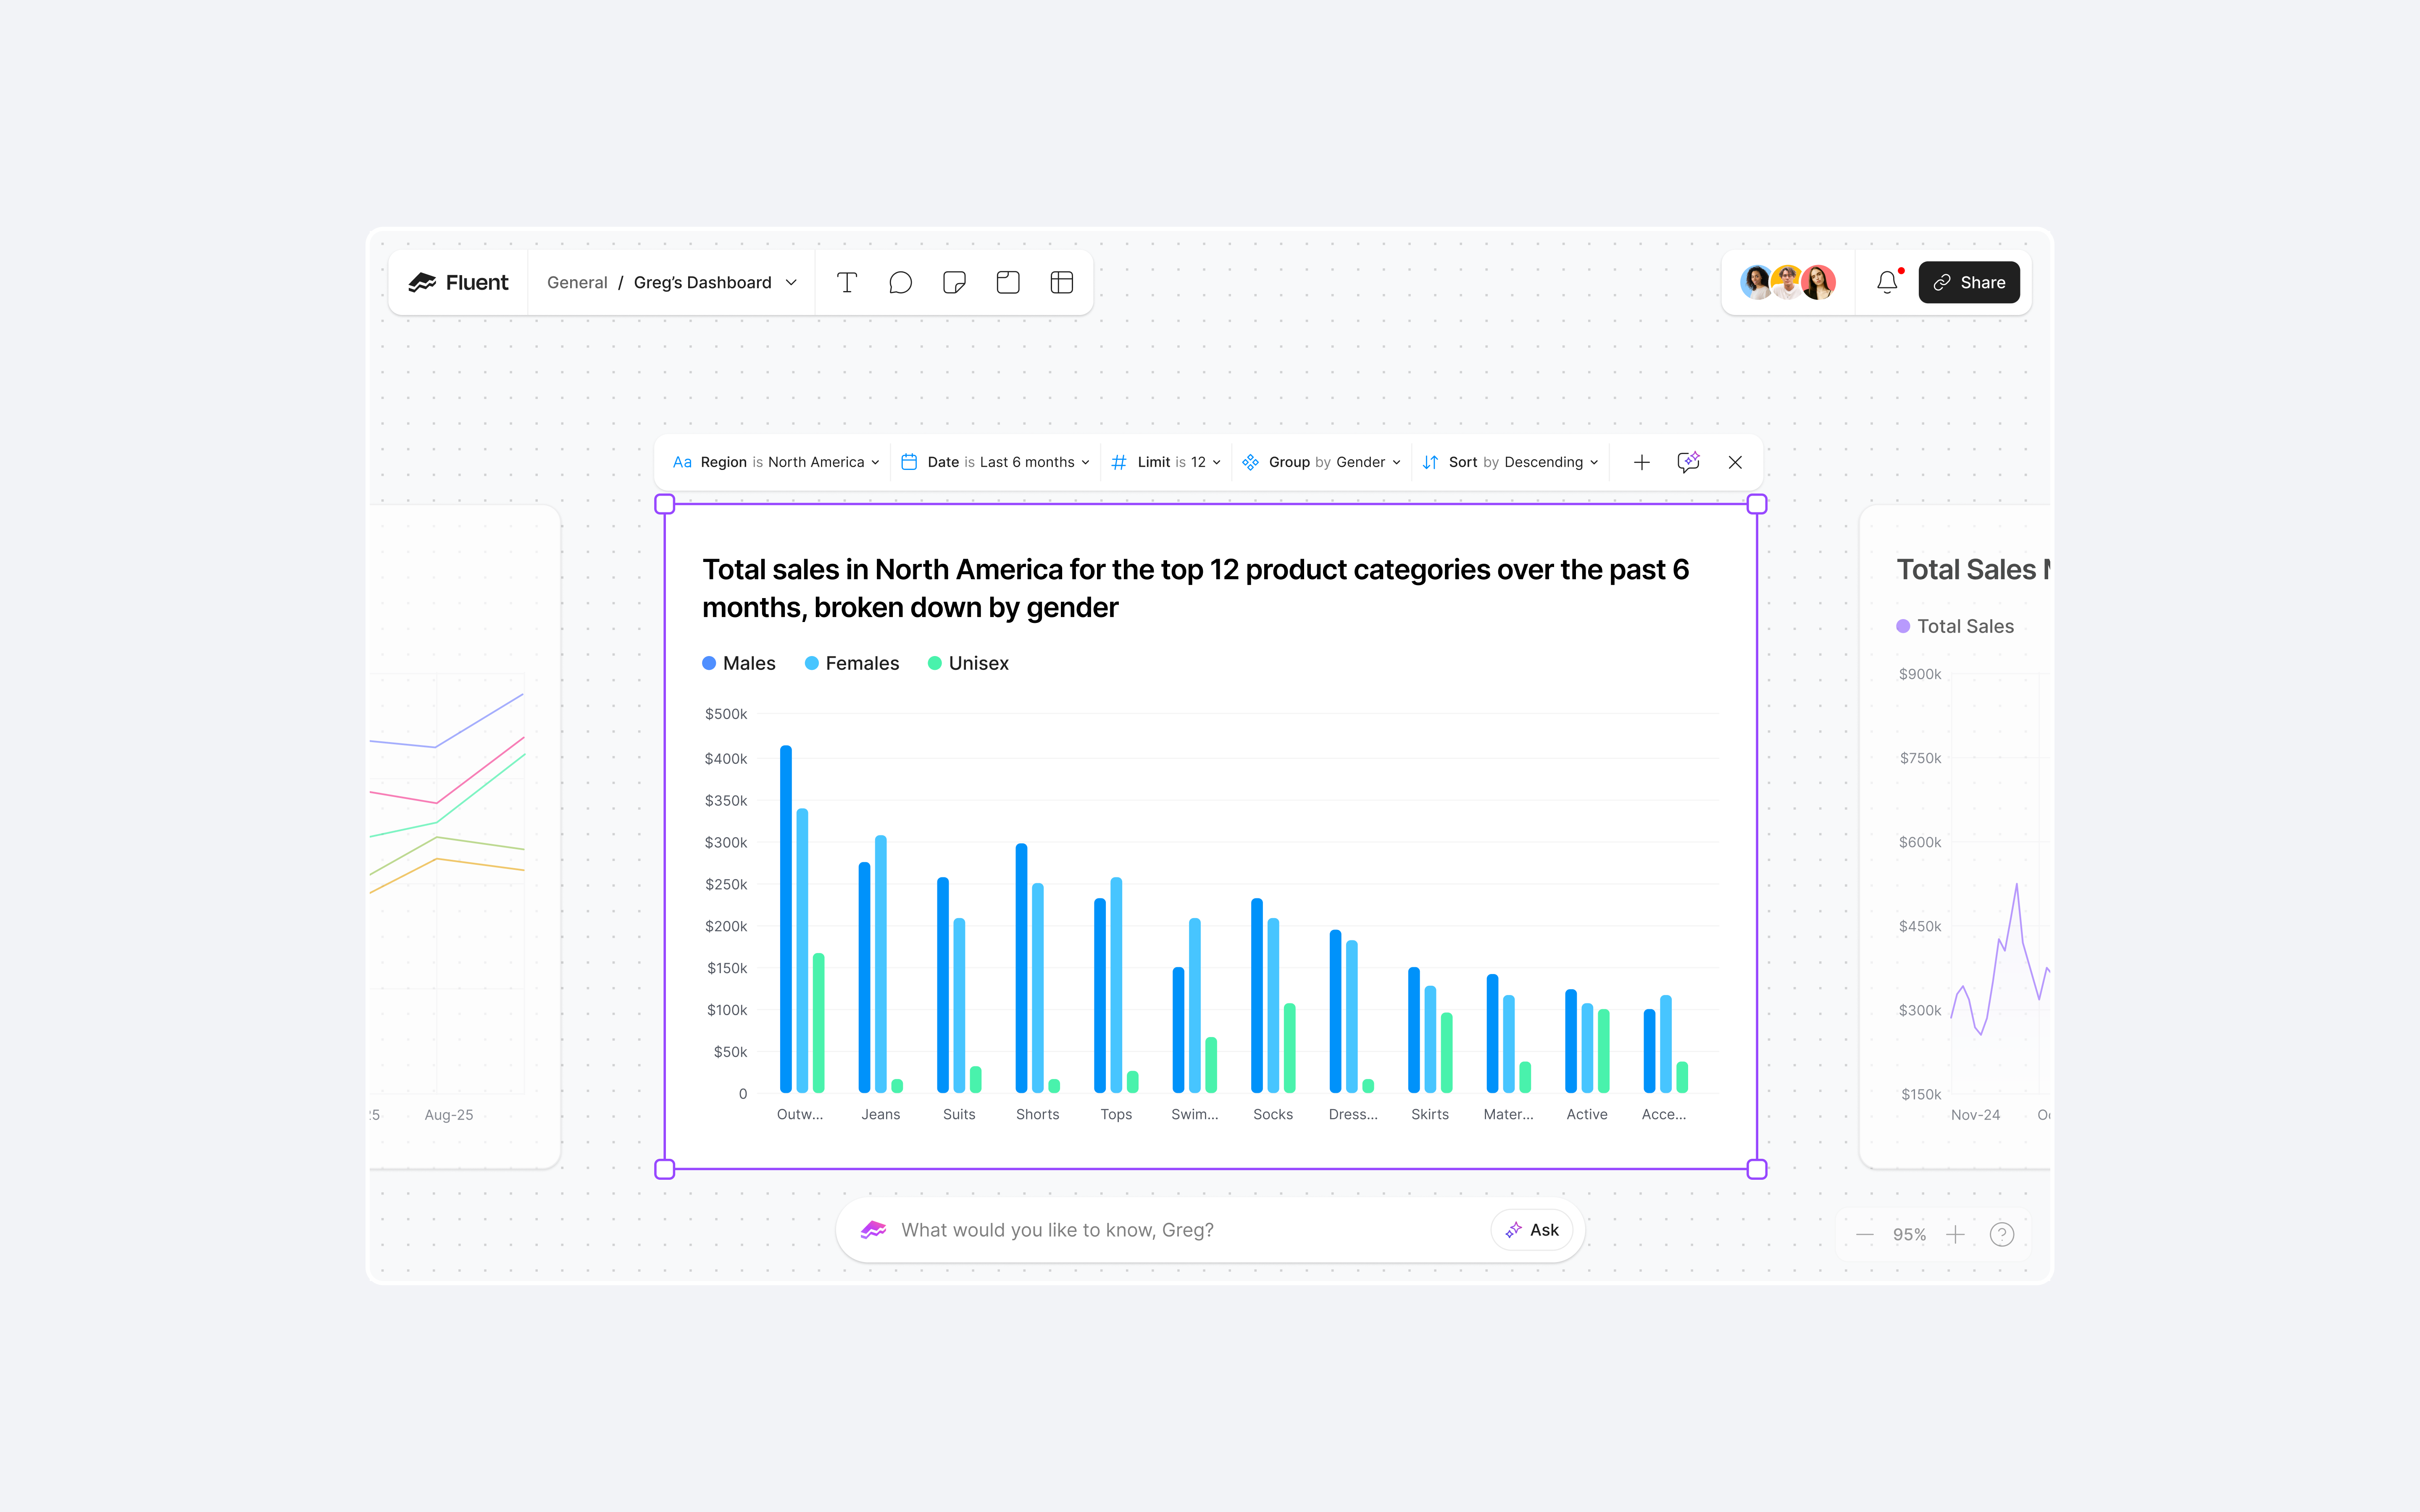
Task: Open the notifications bell
Action: 1887,283
